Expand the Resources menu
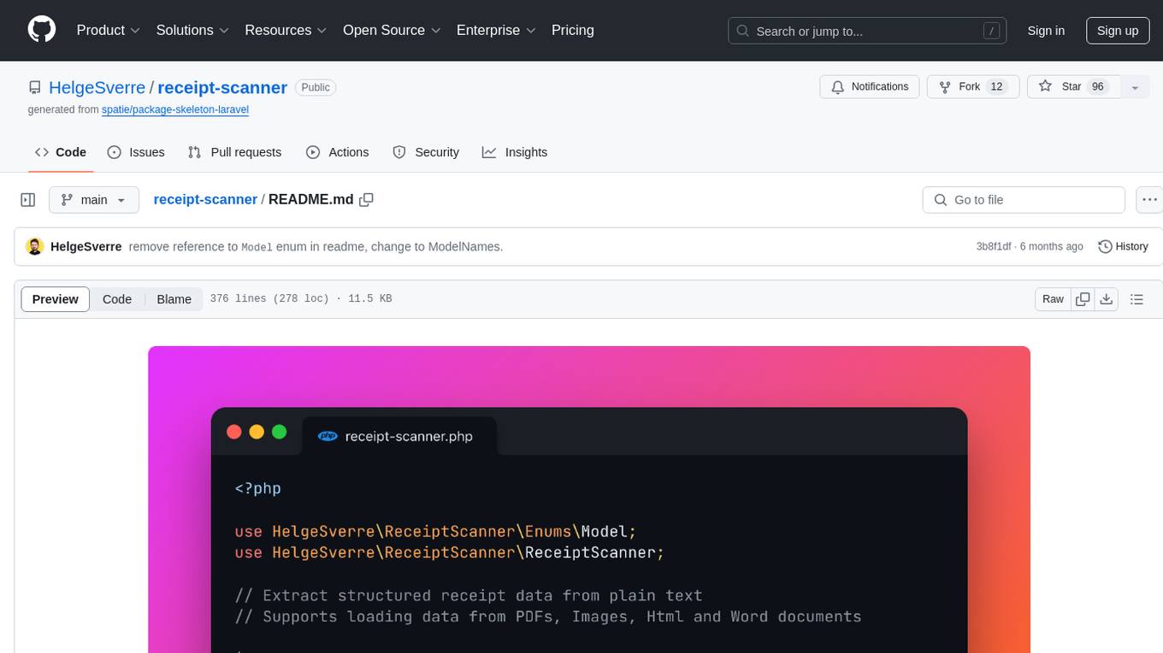The height and width of the screenshot is (653, 1163). (286, 30)
